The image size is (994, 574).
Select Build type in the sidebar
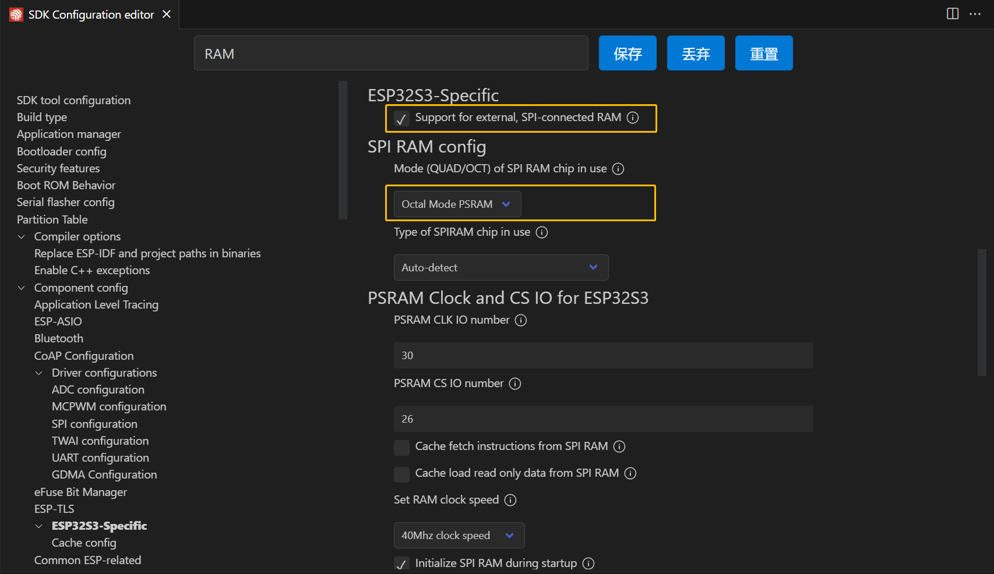point(42,117)
